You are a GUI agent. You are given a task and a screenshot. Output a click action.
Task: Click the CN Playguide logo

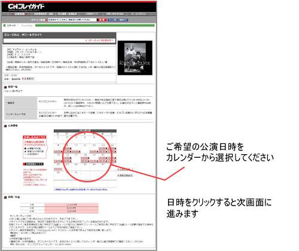(x=26, y=7)
